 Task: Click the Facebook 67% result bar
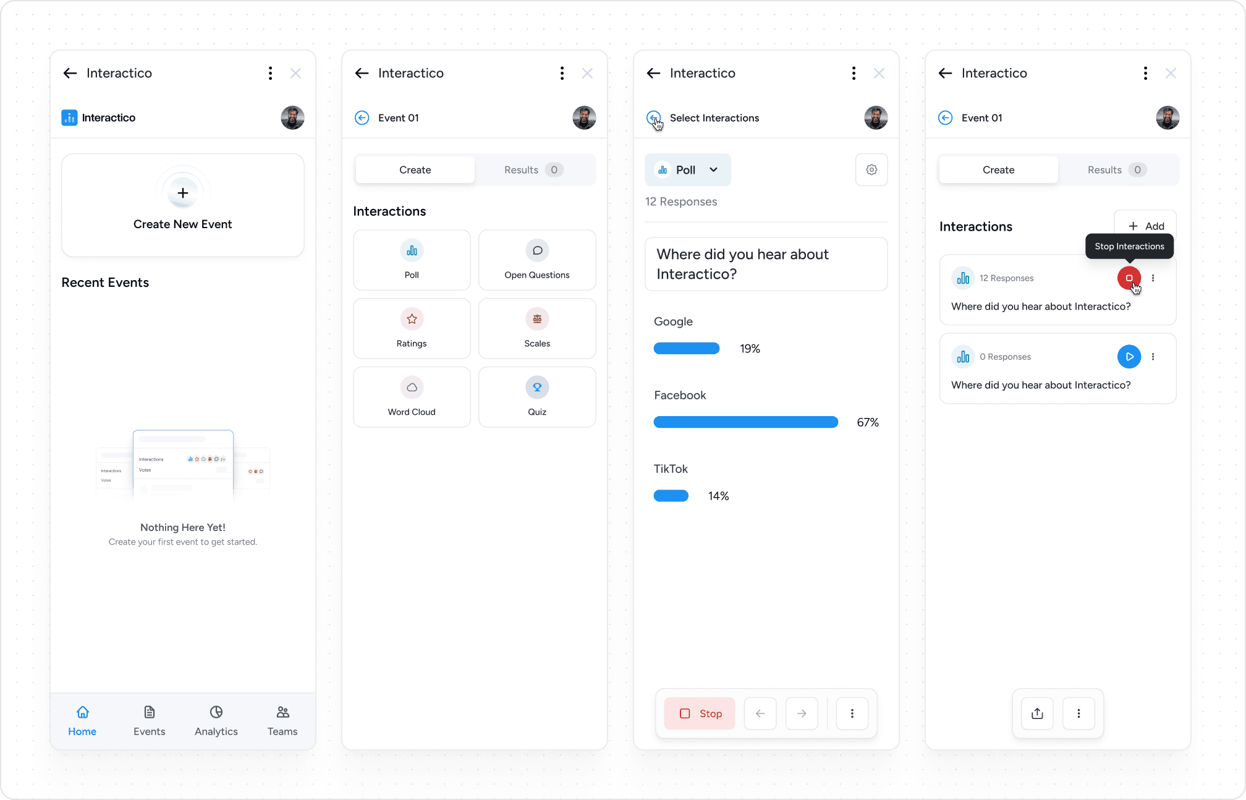coord(745,422)
